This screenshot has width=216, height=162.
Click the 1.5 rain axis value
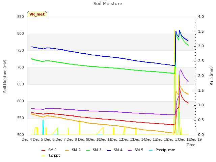(201, 90)
